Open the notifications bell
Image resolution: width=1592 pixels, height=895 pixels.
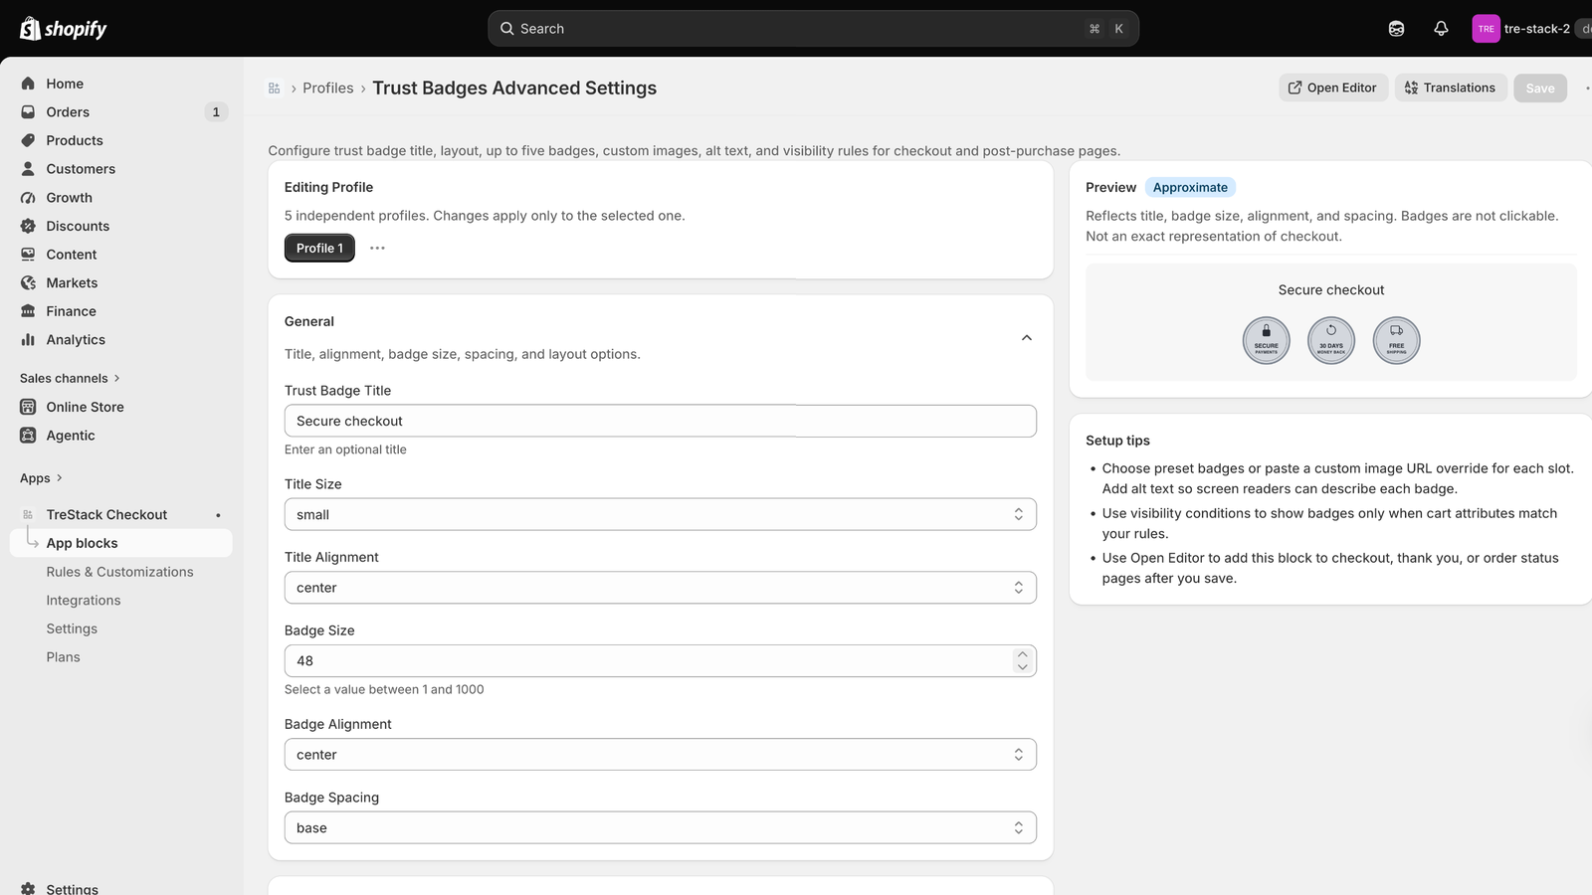click(1441, 29)
